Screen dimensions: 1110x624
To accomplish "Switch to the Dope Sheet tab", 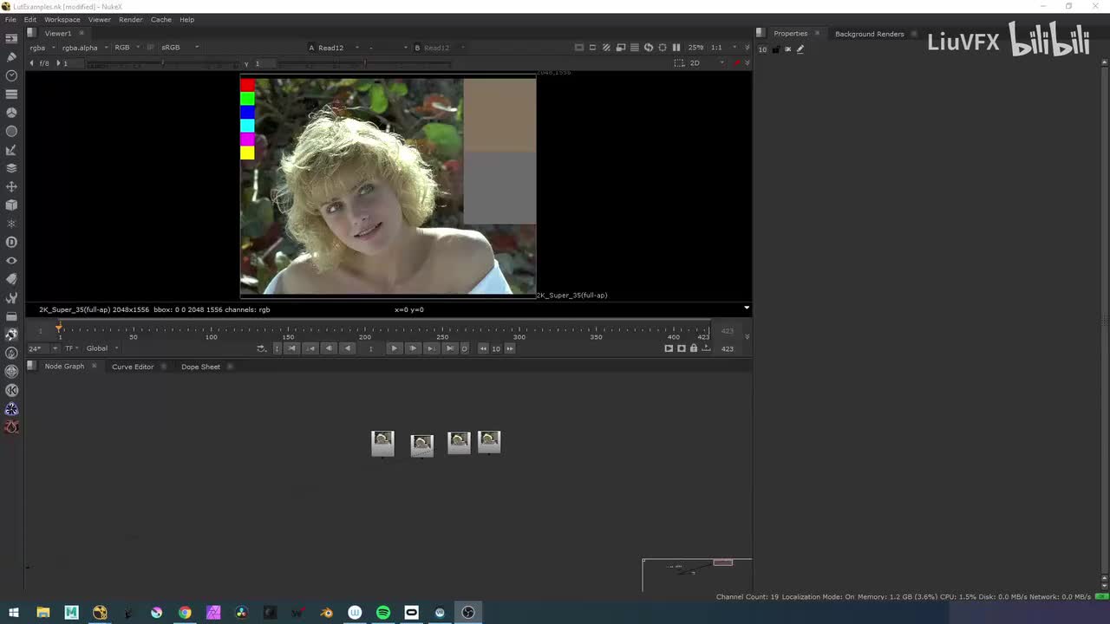I will pyautogui.click(x=200, y=367).
